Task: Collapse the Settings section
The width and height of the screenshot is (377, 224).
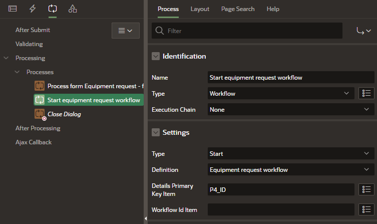Action: (156, 132)
